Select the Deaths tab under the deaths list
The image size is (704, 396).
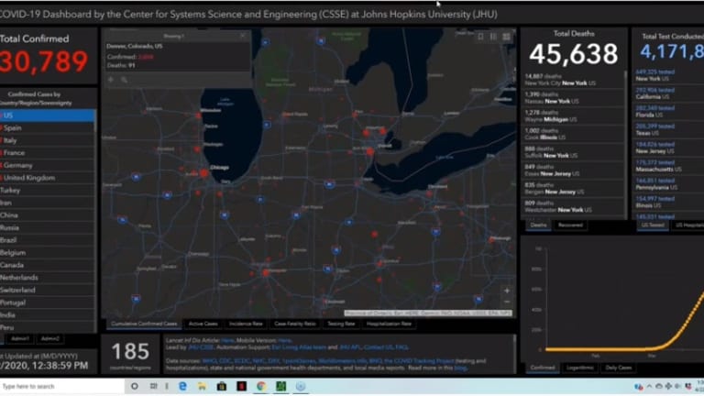(x=538, y=225)
